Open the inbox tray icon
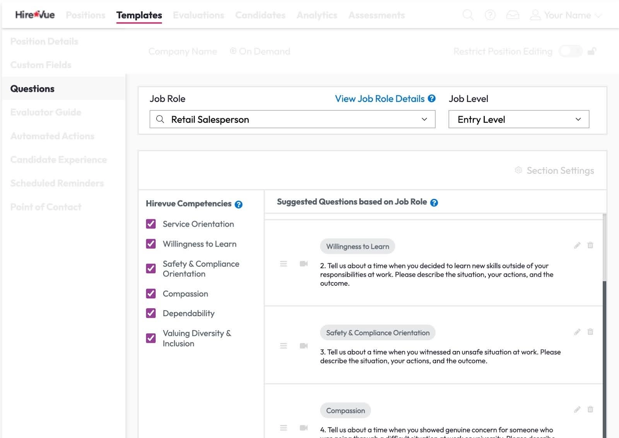The height and width of the screenshot is (438, 619). pyautogui.click(x=513, y=15)
